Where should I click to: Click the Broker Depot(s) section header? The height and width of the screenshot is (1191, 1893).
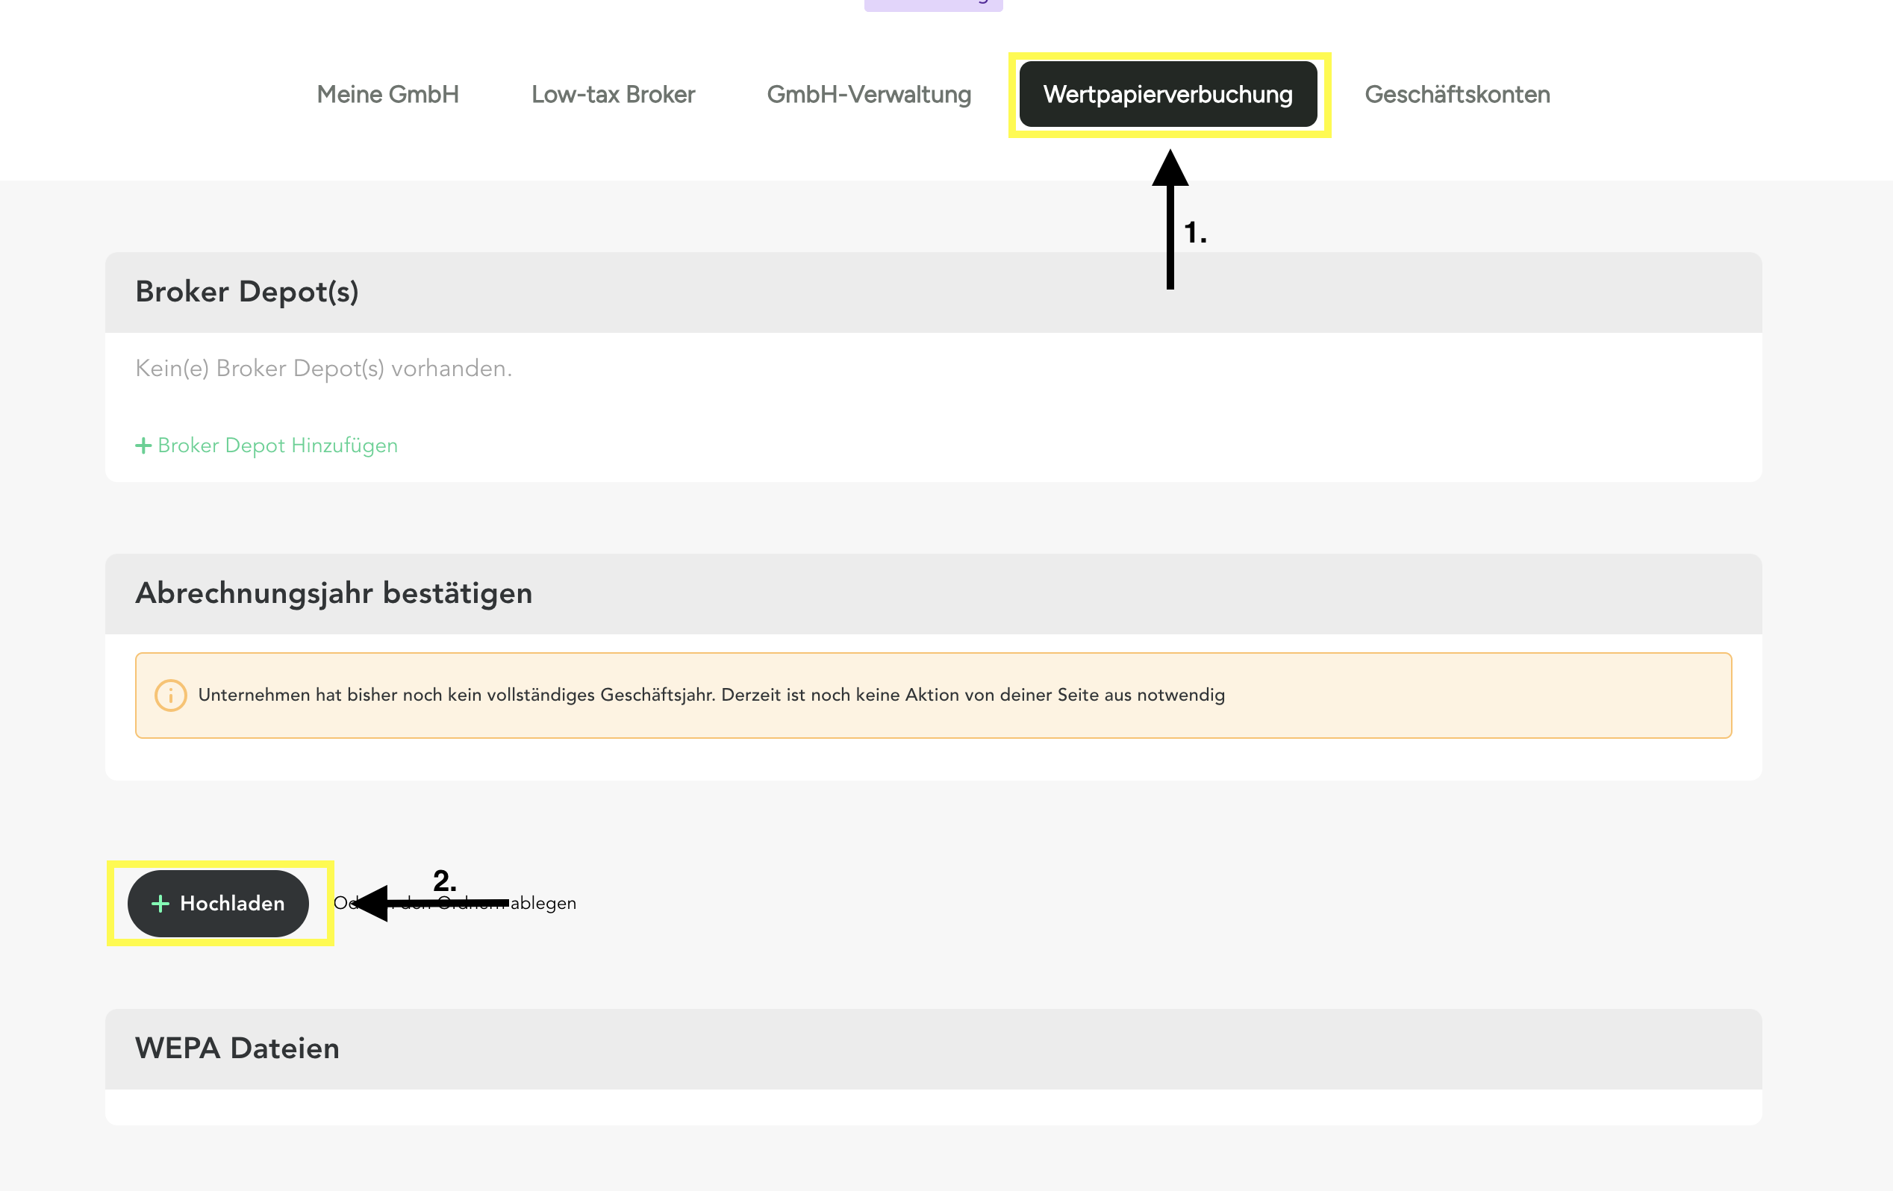[247, 292]
